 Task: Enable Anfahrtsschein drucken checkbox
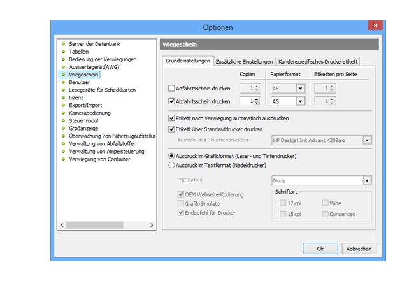tap(171, 88)
